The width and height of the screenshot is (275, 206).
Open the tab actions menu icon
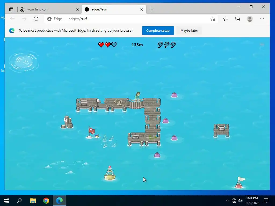click(x=11, y=9)
